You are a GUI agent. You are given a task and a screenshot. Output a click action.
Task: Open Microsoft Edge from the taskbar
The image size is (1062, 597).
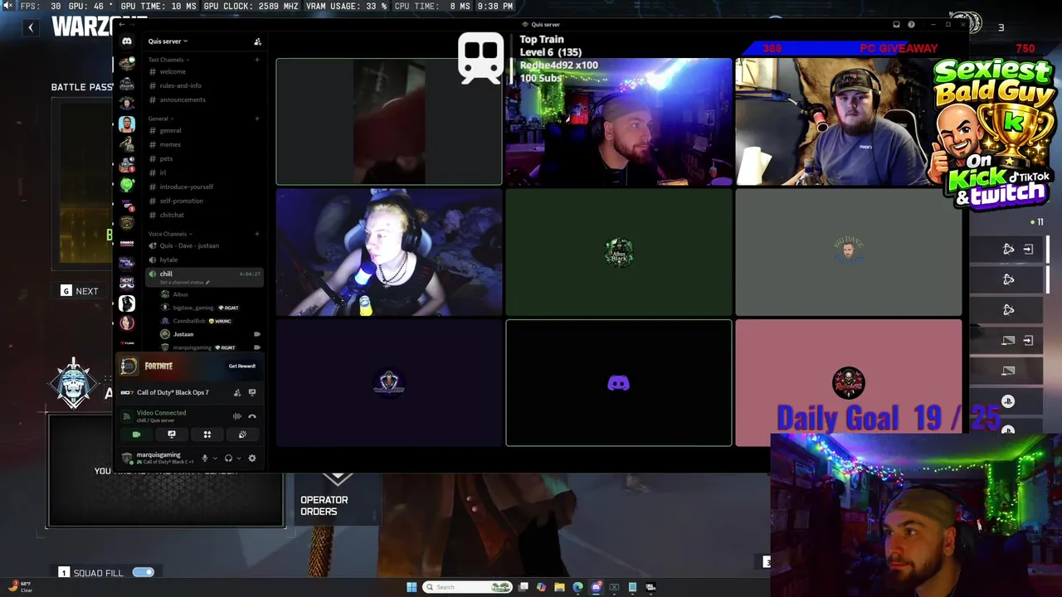pyautogui.click(x=577, y=587)
